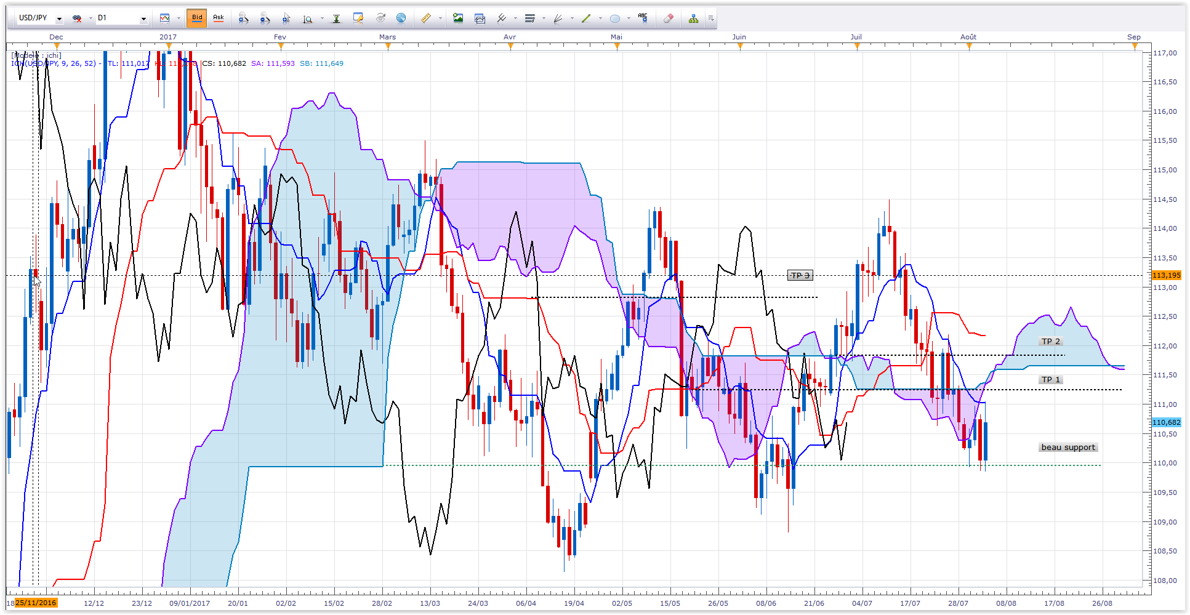Click the blue radar globe icon

[x=401, y=18]
